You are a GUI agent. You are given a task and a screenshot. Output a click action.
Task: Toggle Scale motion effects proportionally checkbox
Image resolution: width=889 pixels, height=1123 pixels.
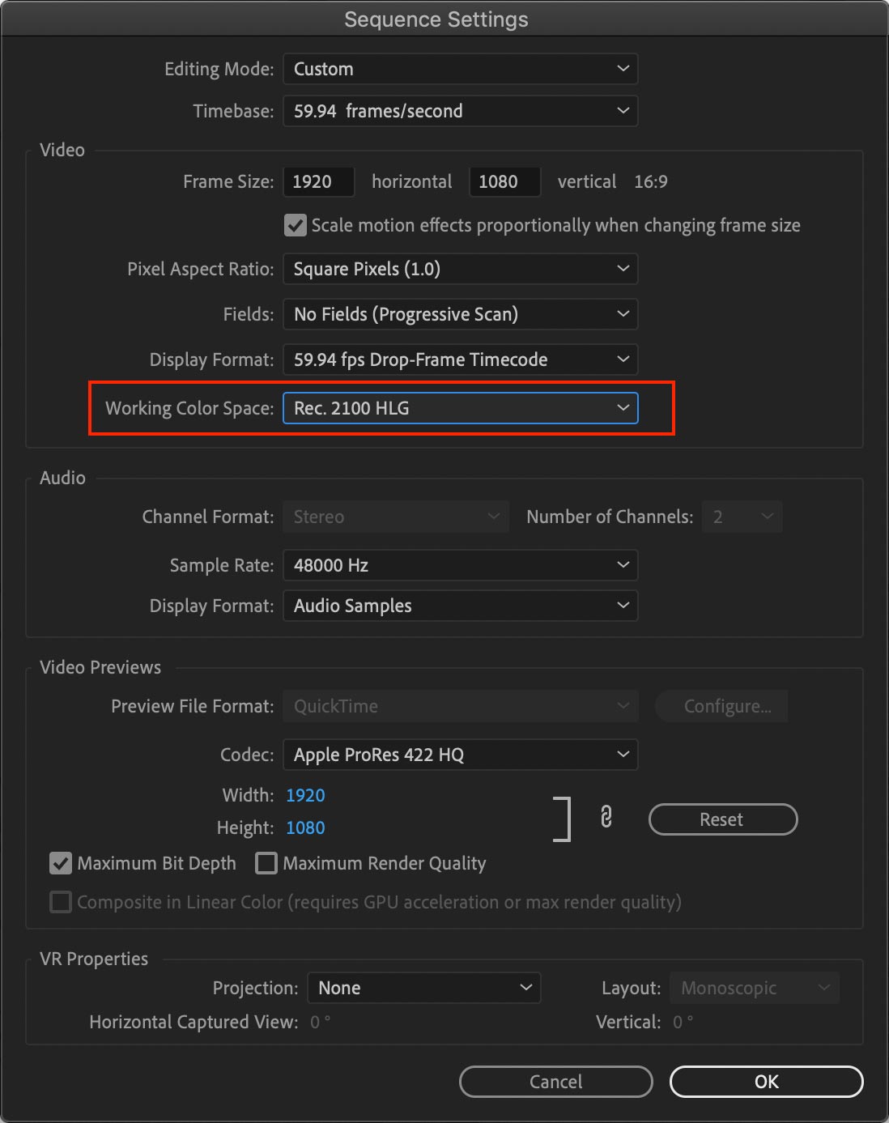pyautogui.click(x=296, y=225)
